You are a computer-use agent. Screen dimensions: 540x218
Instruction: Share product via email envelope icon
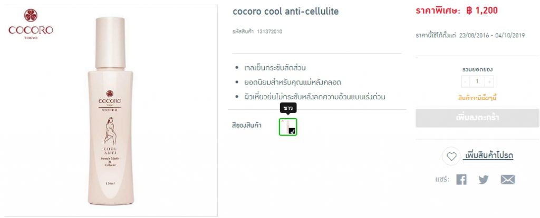coord(507,180)
